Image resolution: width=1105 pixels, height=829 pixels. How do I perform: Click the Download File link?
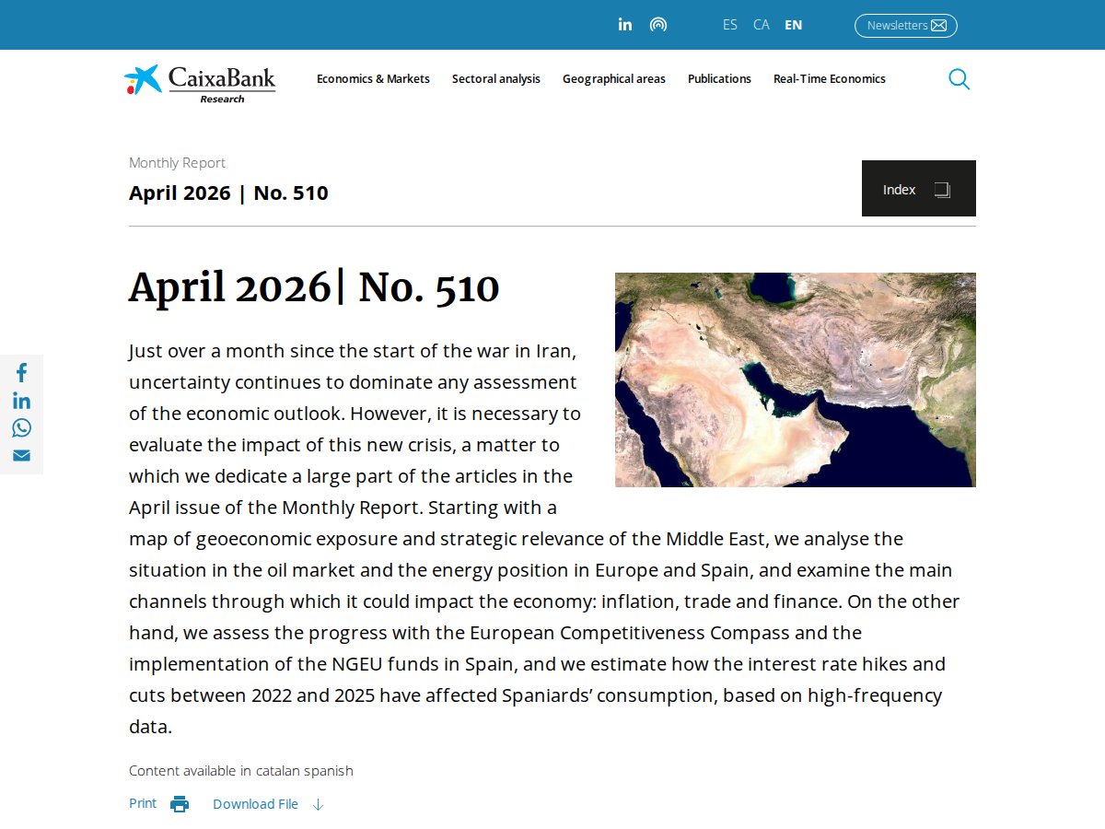(256, 804)
